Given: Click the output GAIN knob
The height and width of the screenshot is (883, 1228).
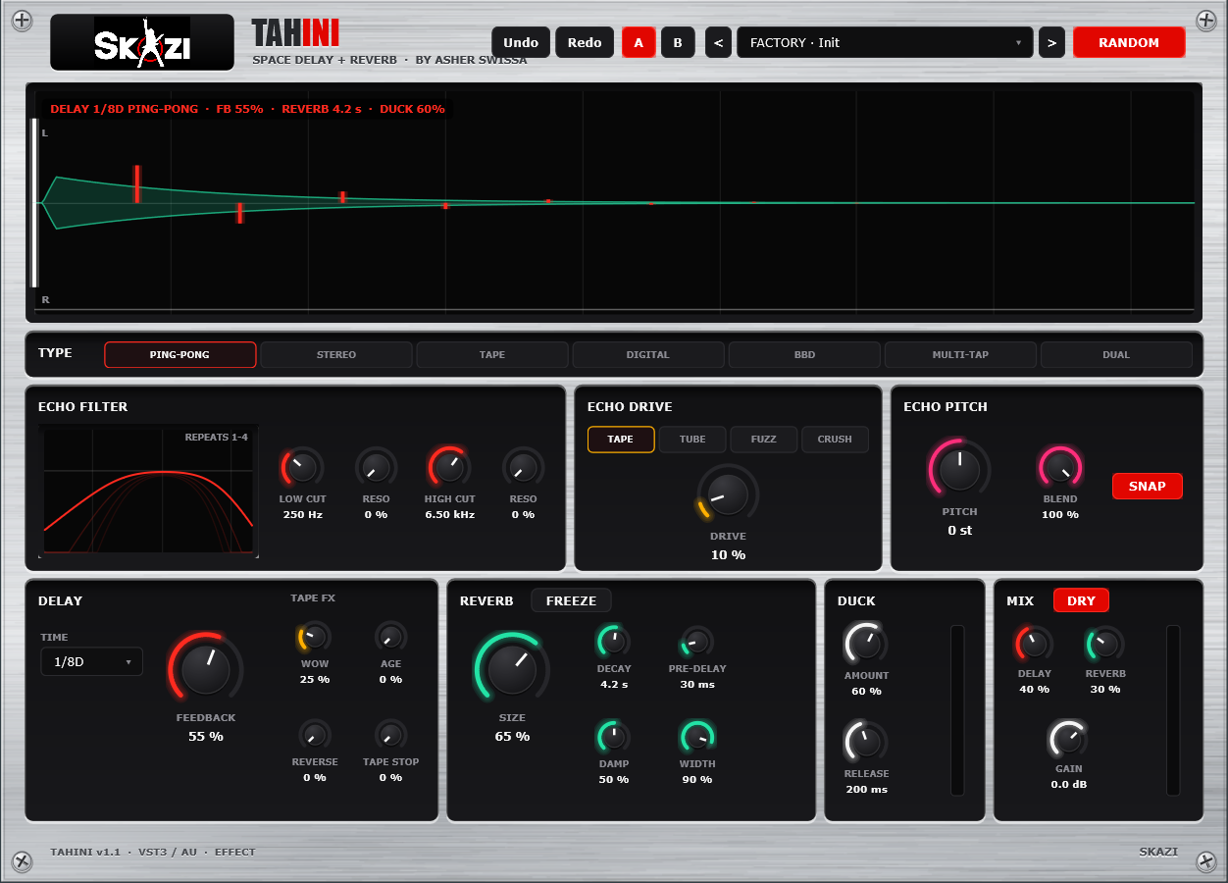Looking at the screenshot, I should tap(1068, 738).
